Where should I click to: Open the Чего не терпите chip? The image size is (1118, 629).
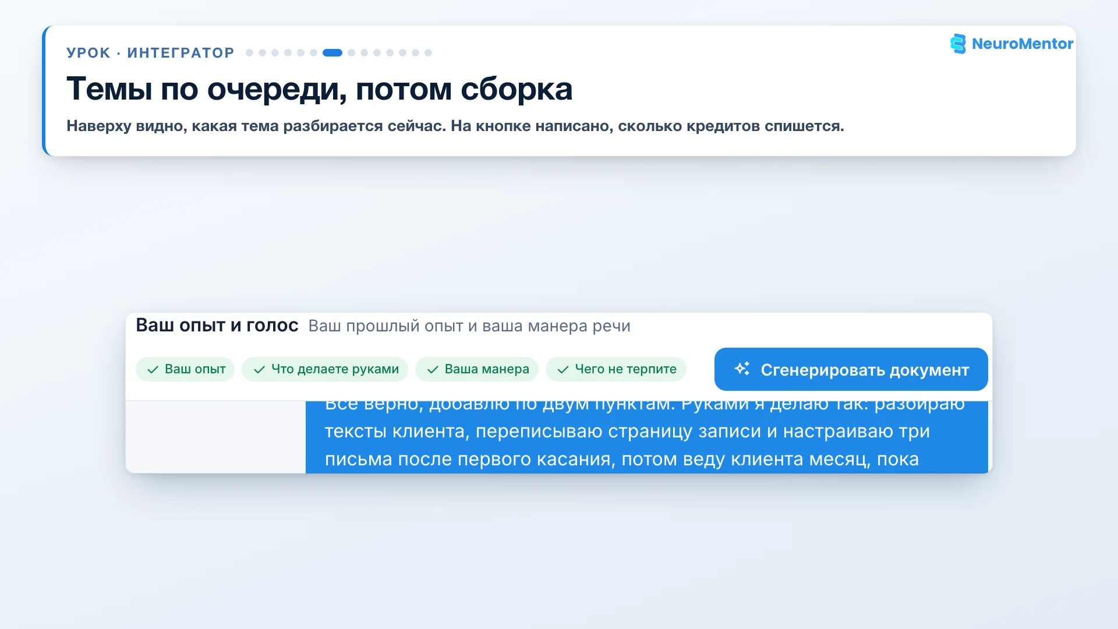coord(616,369)
